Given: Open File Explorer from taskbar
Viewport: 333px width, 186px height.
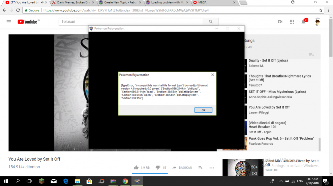Looking at the screenshot, I should coord(78,181).
